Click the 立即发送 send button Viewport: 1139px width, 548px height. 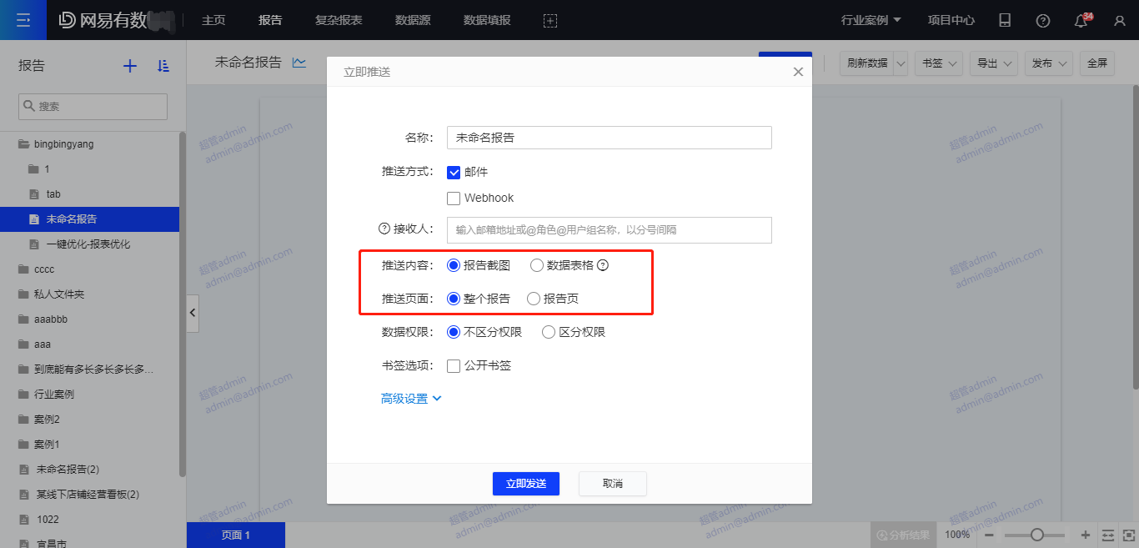point(525,484)
